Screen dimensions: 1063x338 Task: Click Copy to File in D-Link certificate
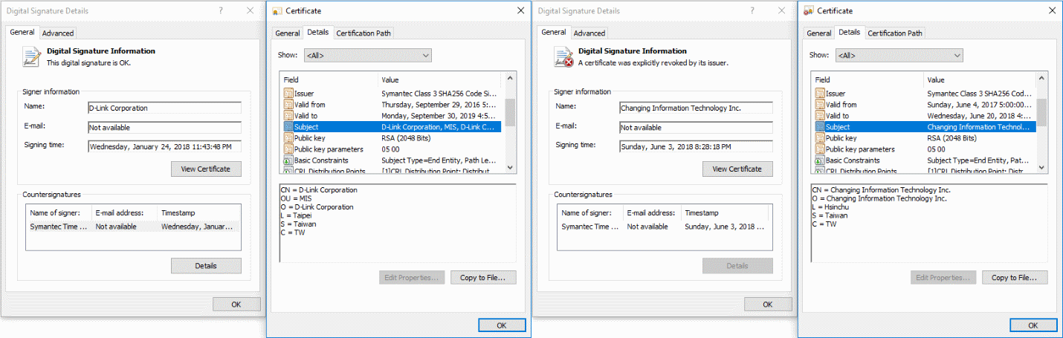coord(482,277)
